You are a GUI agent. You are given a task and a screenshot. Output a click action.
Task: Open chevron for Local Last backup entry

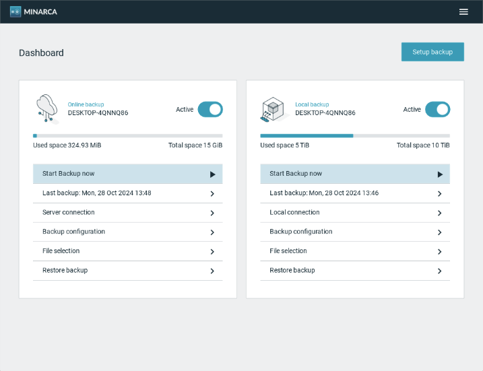click(x=439, y=194)
